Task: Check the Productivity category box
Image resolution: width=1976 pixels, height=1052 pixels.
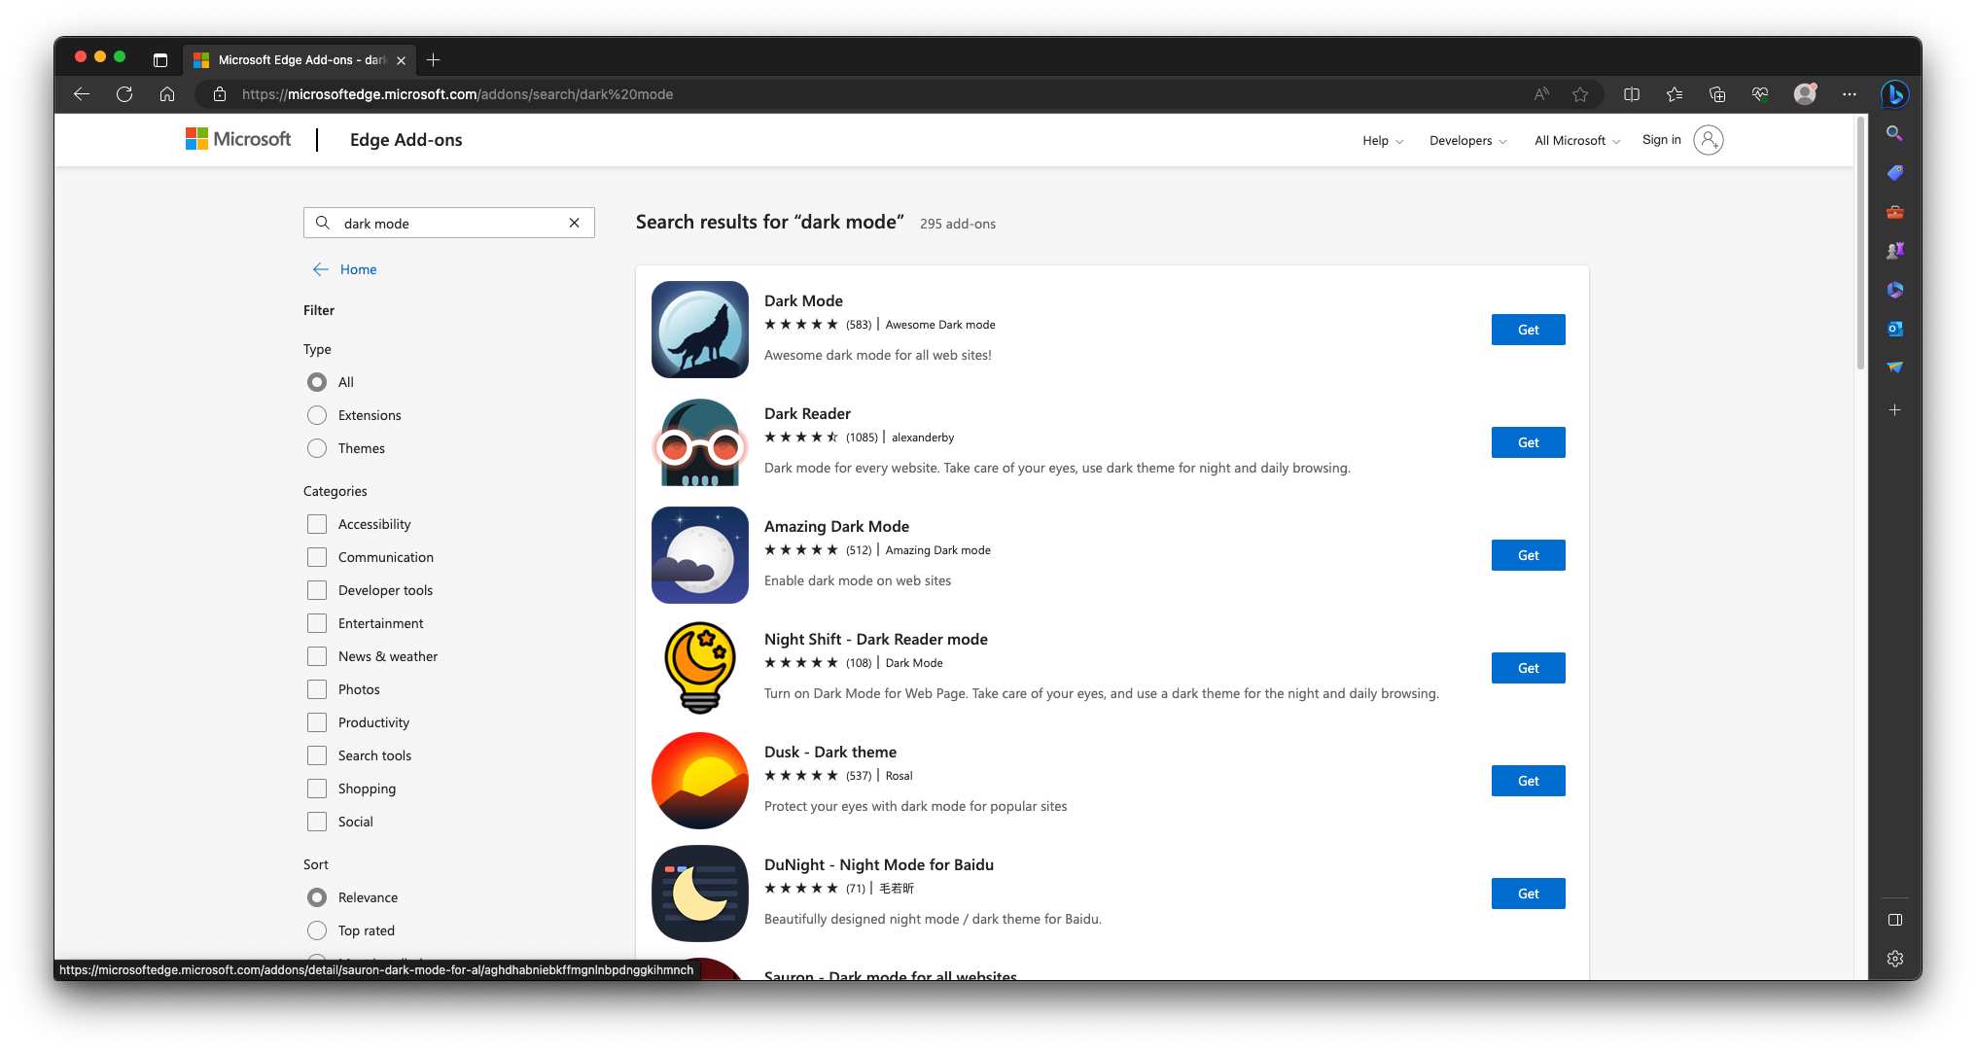Action: 317,722
